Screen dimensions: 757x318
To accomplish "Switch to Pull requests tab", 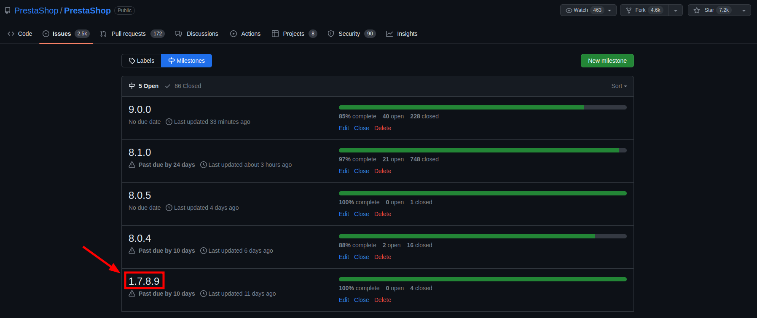I will point(132,34).
